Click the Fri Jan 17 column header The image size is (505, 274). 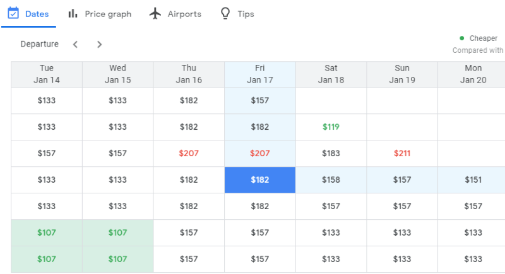pos(259,74)
